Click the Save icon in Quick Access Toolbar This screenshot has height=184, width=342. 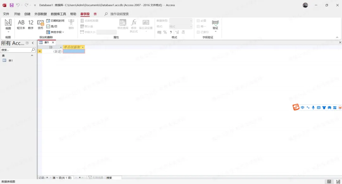click(x=11, y=5)
